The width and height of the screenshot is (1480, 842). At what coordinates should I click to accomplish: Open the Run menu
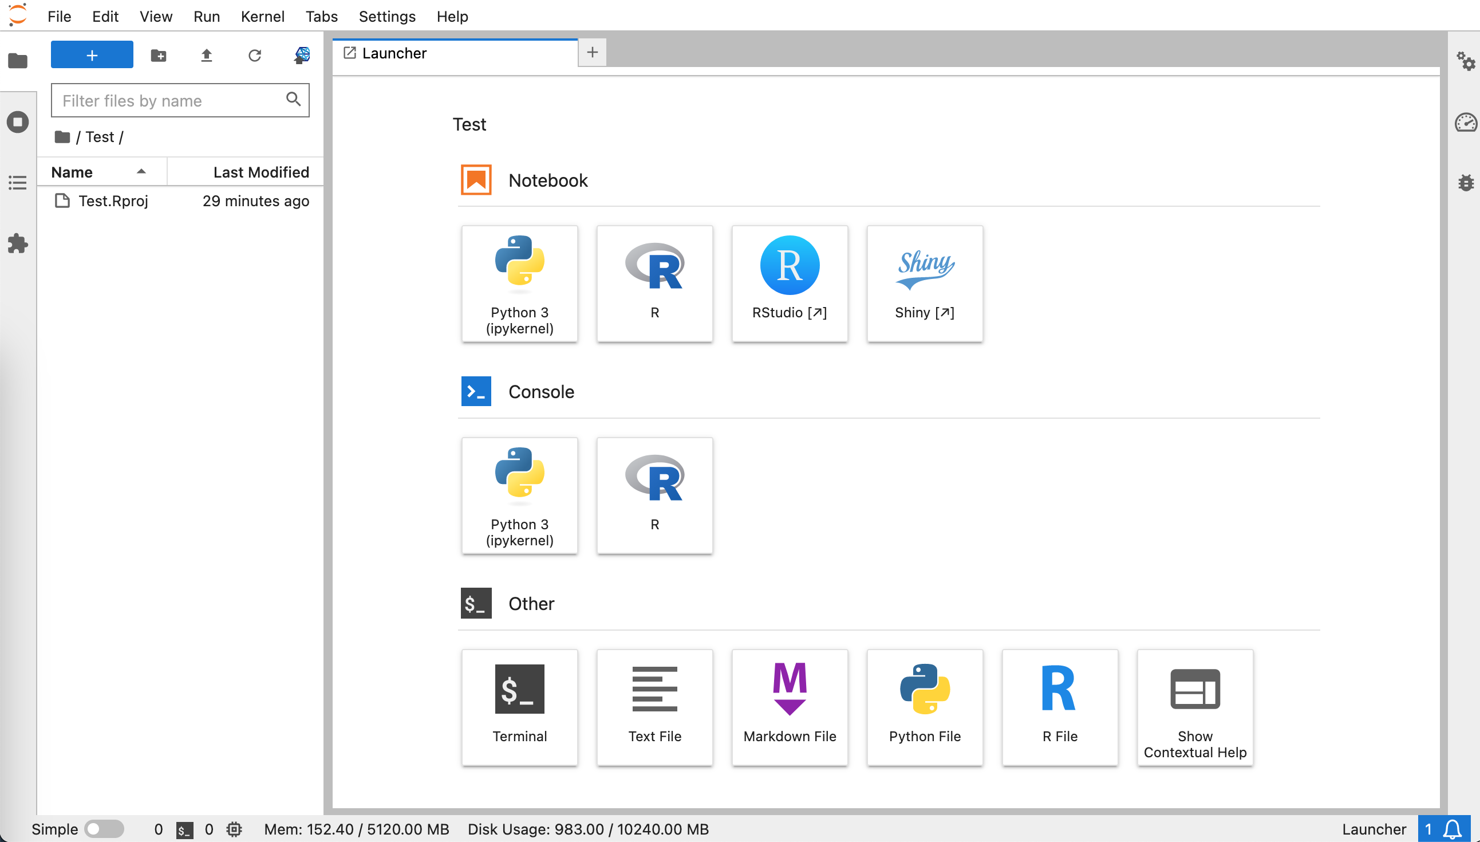[207, 16]
